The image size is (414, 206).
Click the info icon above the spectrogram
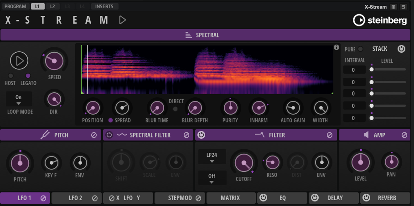(336, 47)
